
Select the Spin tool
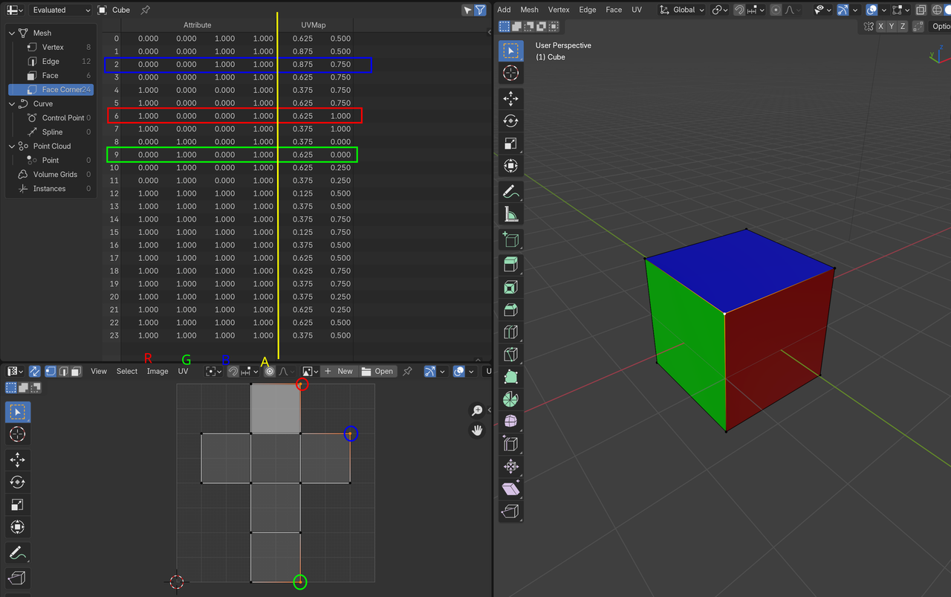point(511,399)
